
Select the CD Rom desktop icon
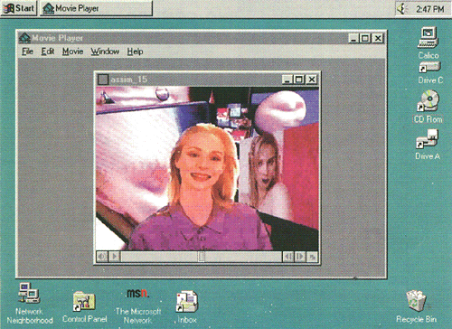[428, 107]
